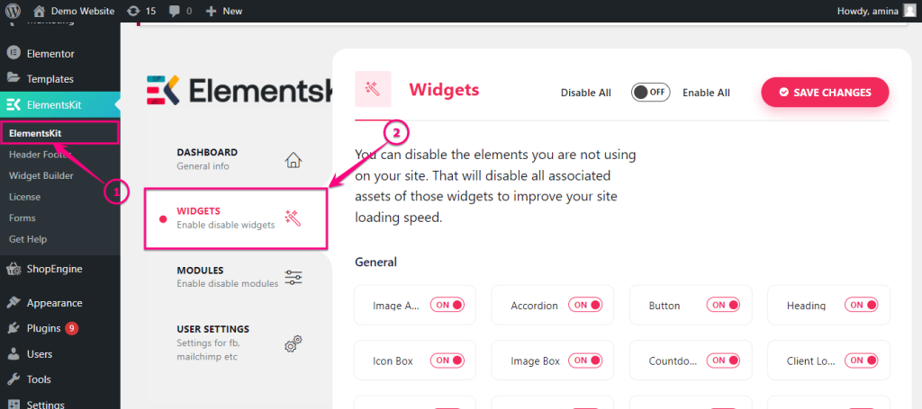This screenshot has height=409, width=922.
Task: Open the comments bubble icon
Action: [176, 11]
